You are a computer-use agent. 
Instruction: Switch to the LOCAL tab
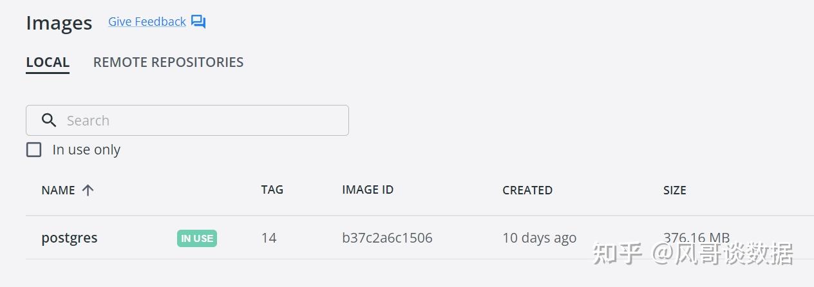click(x=48, y=62)
